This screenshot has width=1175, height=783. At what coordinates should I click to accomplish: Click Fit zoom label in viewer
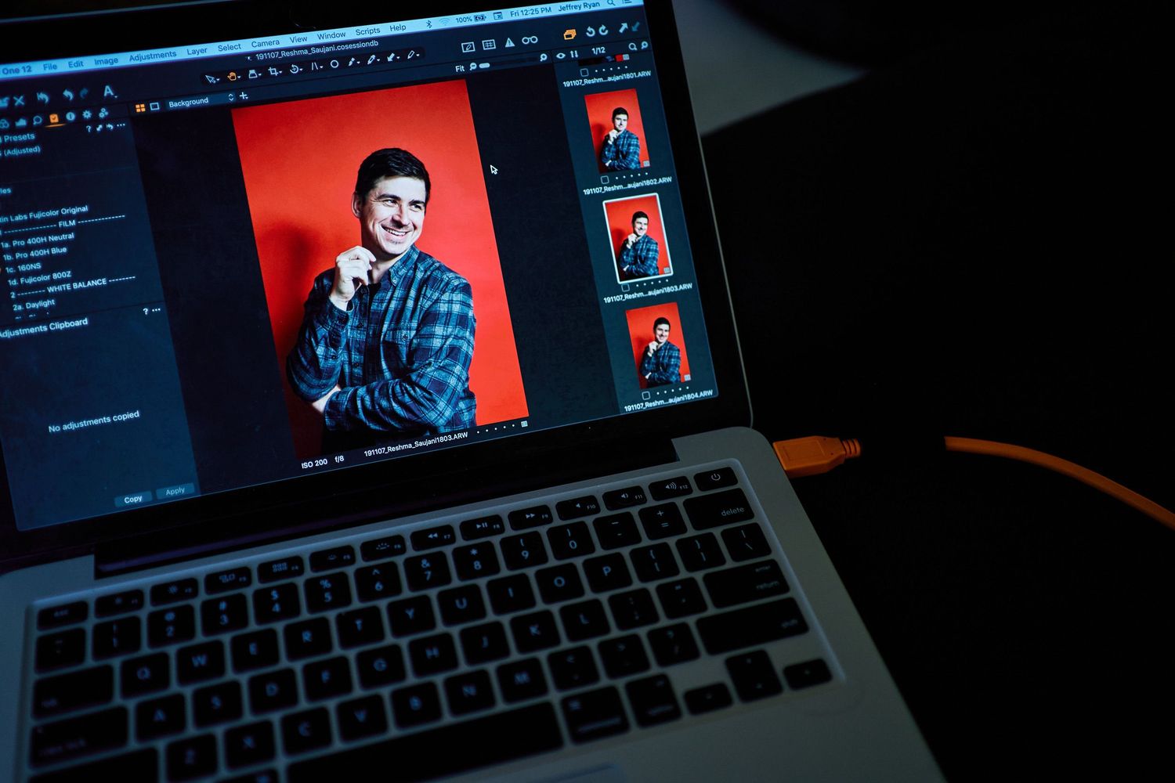pyautogui.click(x=460, y=69)
